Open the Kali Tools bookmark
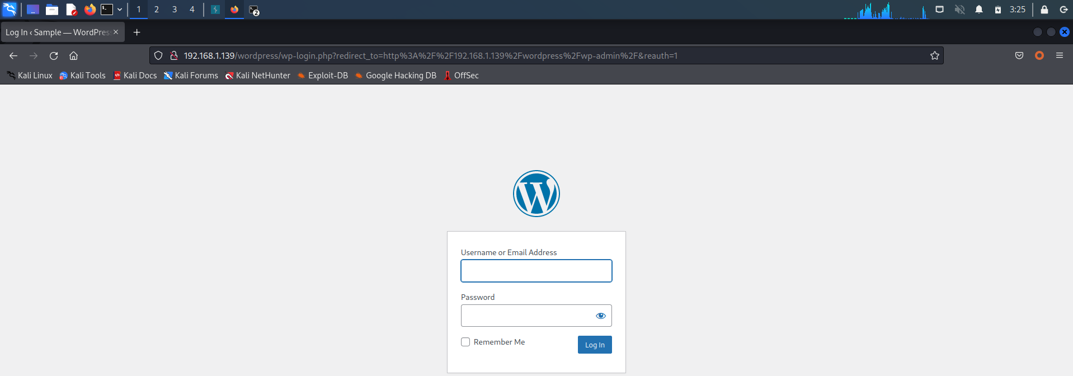The height and width of the screenshot is (376, 1073). pyautogui.click(x=82, y=76)
